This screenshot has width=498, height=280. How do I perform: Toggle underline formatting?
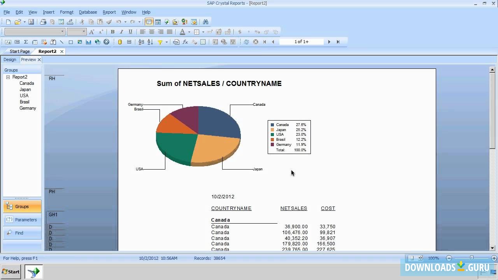click(130, 31)
